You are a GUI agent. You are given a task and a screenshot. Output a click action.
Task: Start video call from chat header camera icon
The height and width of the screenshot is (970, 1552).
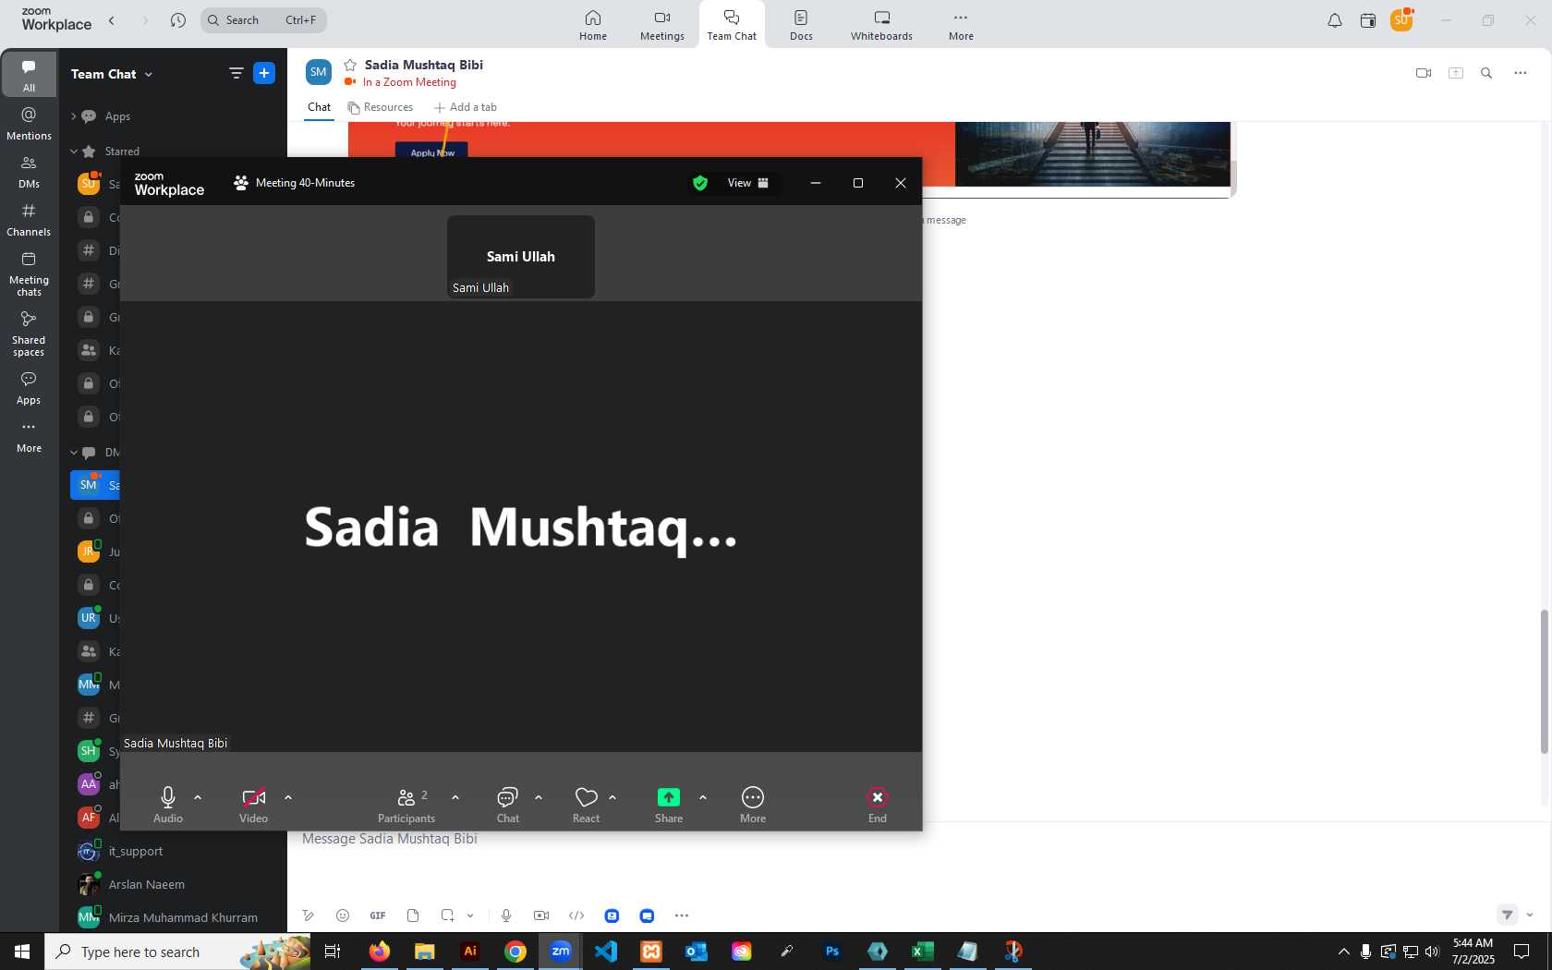pos(1424,73)
